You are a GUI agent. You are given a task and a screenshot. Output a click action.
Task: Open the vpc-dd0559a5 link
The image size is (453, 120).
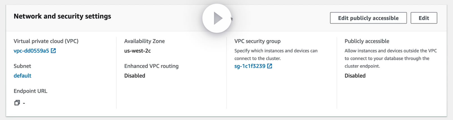tap(31, 51)
